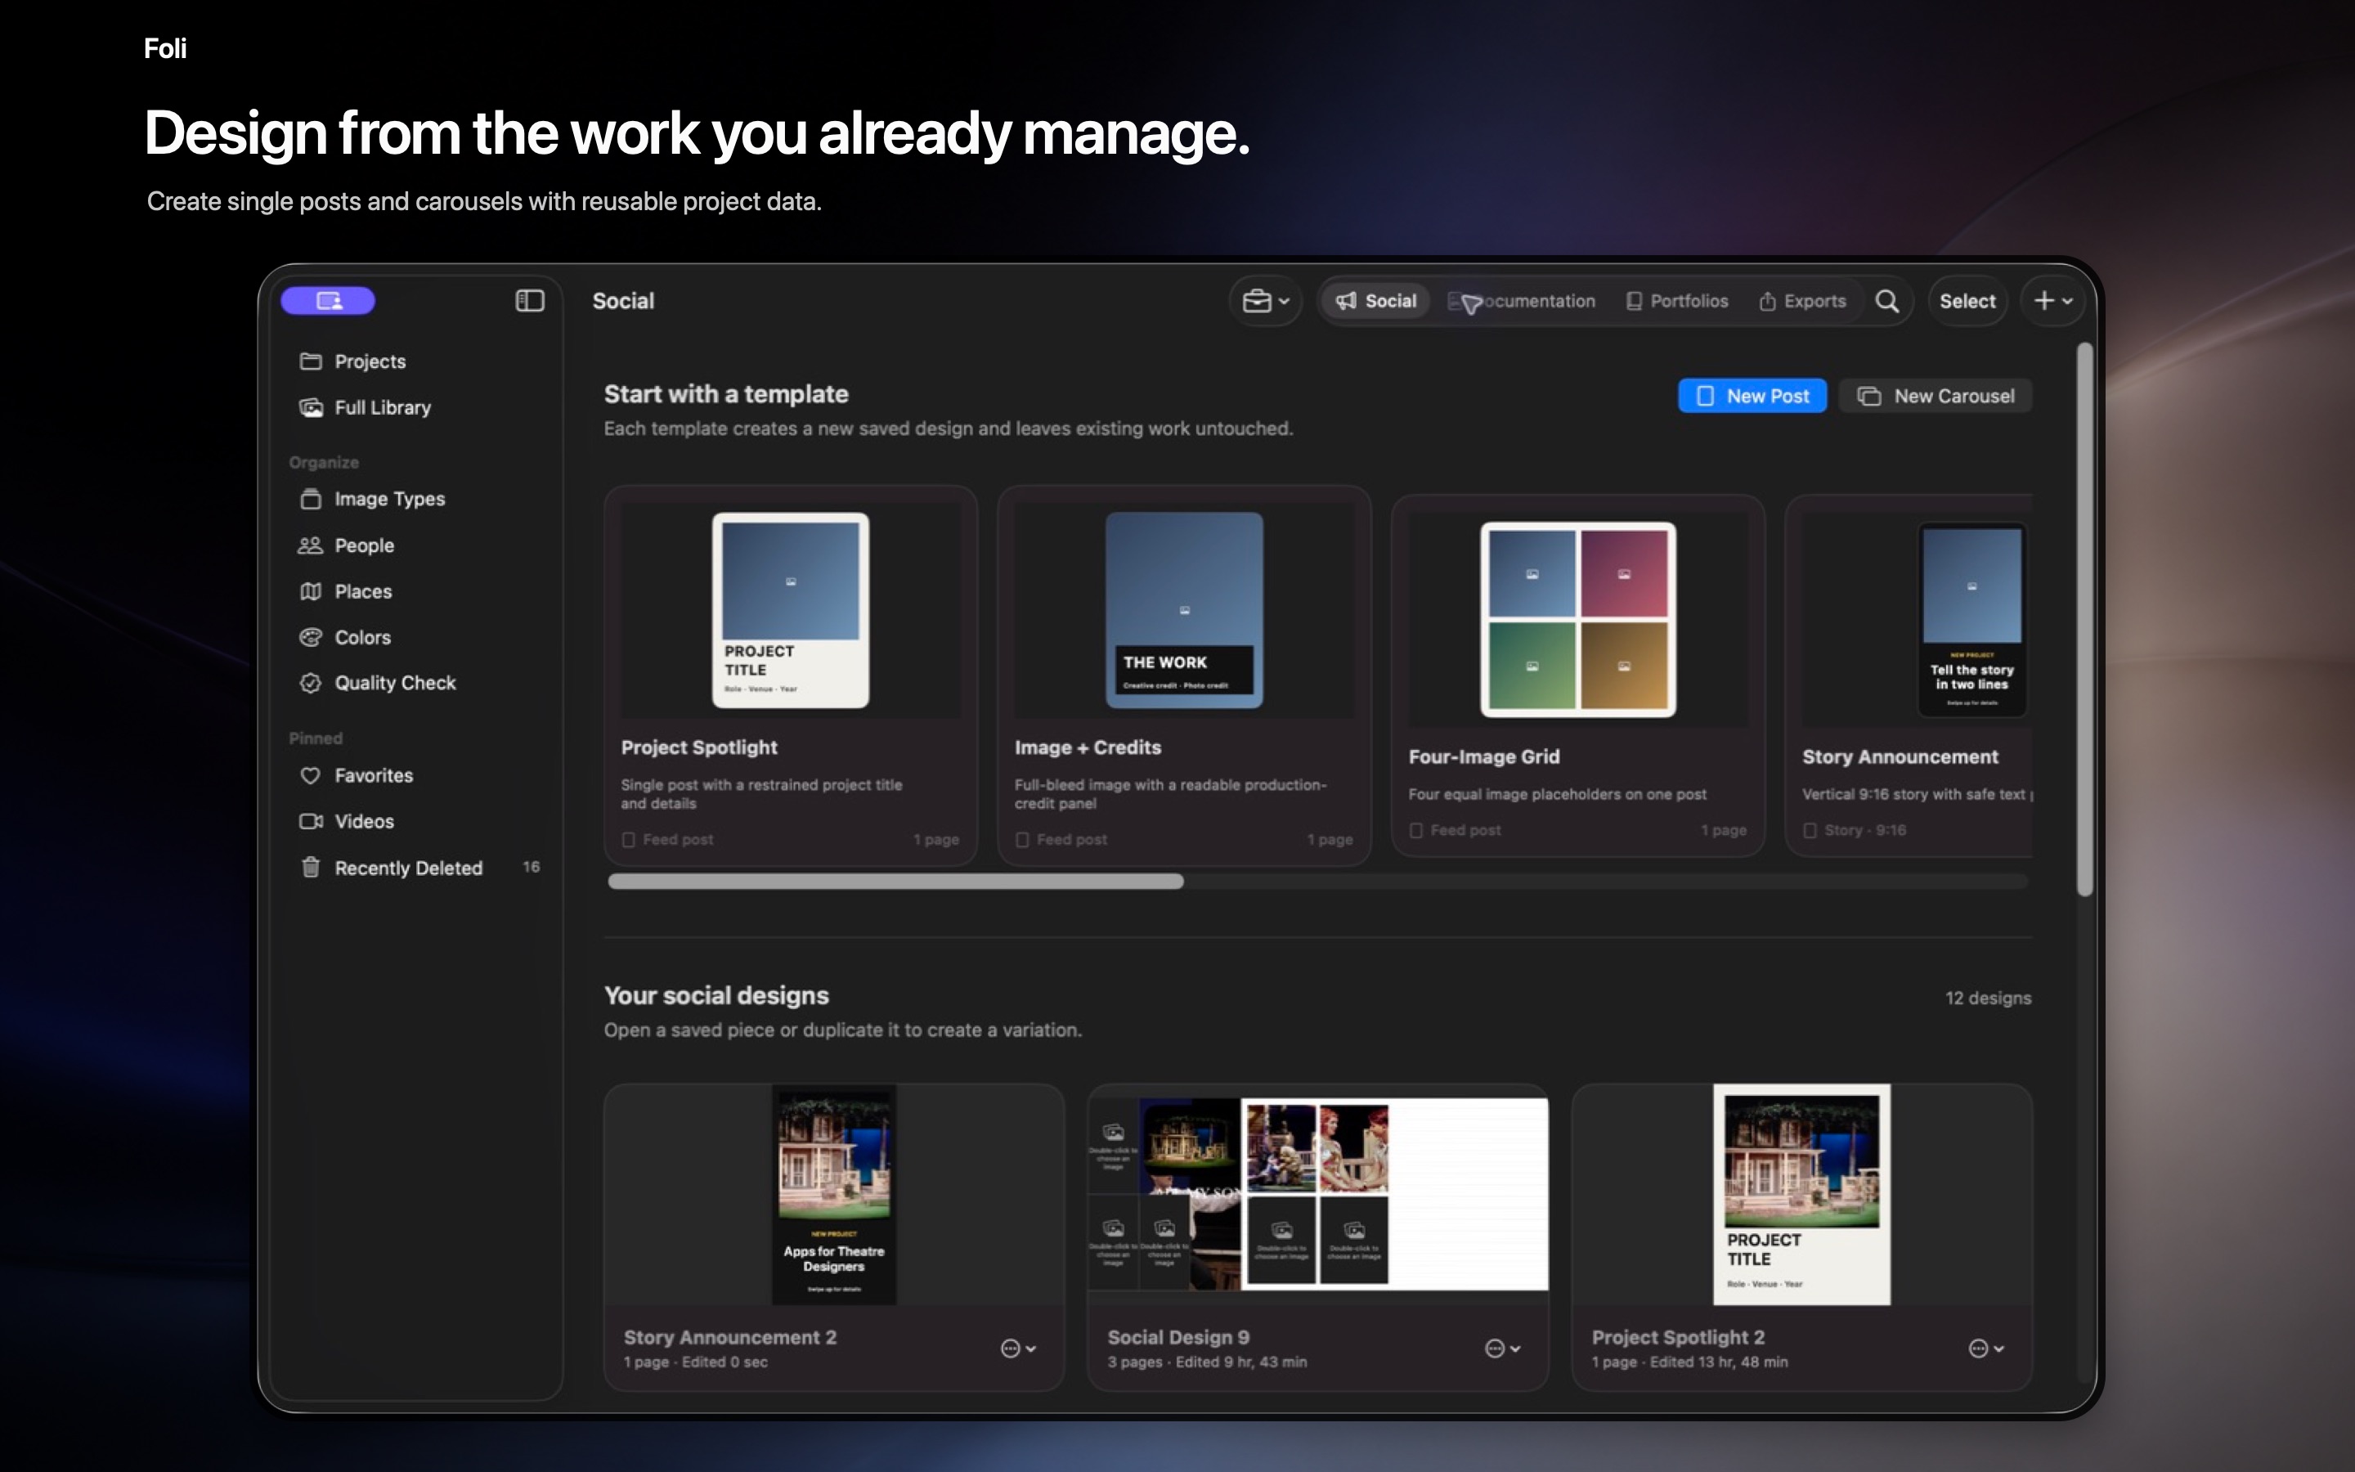Switch to the Portfolios tab
Viewport: 2355px width, 1472px height.
coord(1678,301)
